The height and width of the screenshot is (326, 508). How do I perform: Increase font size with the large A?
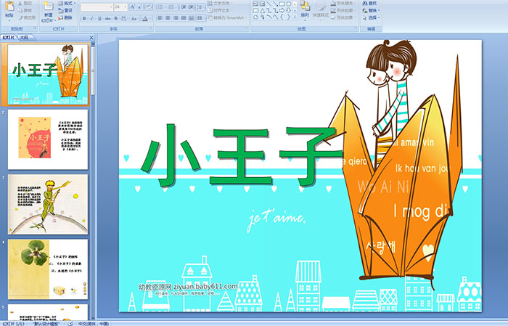(x=133, y=7)
